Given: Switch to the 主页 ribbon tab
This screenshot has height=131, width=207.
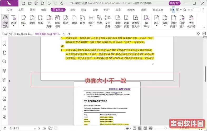Looking at the screenshot, I should tap(21, 10).
